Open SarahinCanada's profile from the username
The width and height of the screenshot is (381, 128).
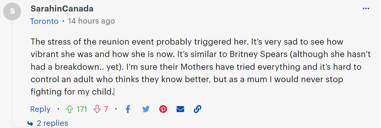point(62,9)
